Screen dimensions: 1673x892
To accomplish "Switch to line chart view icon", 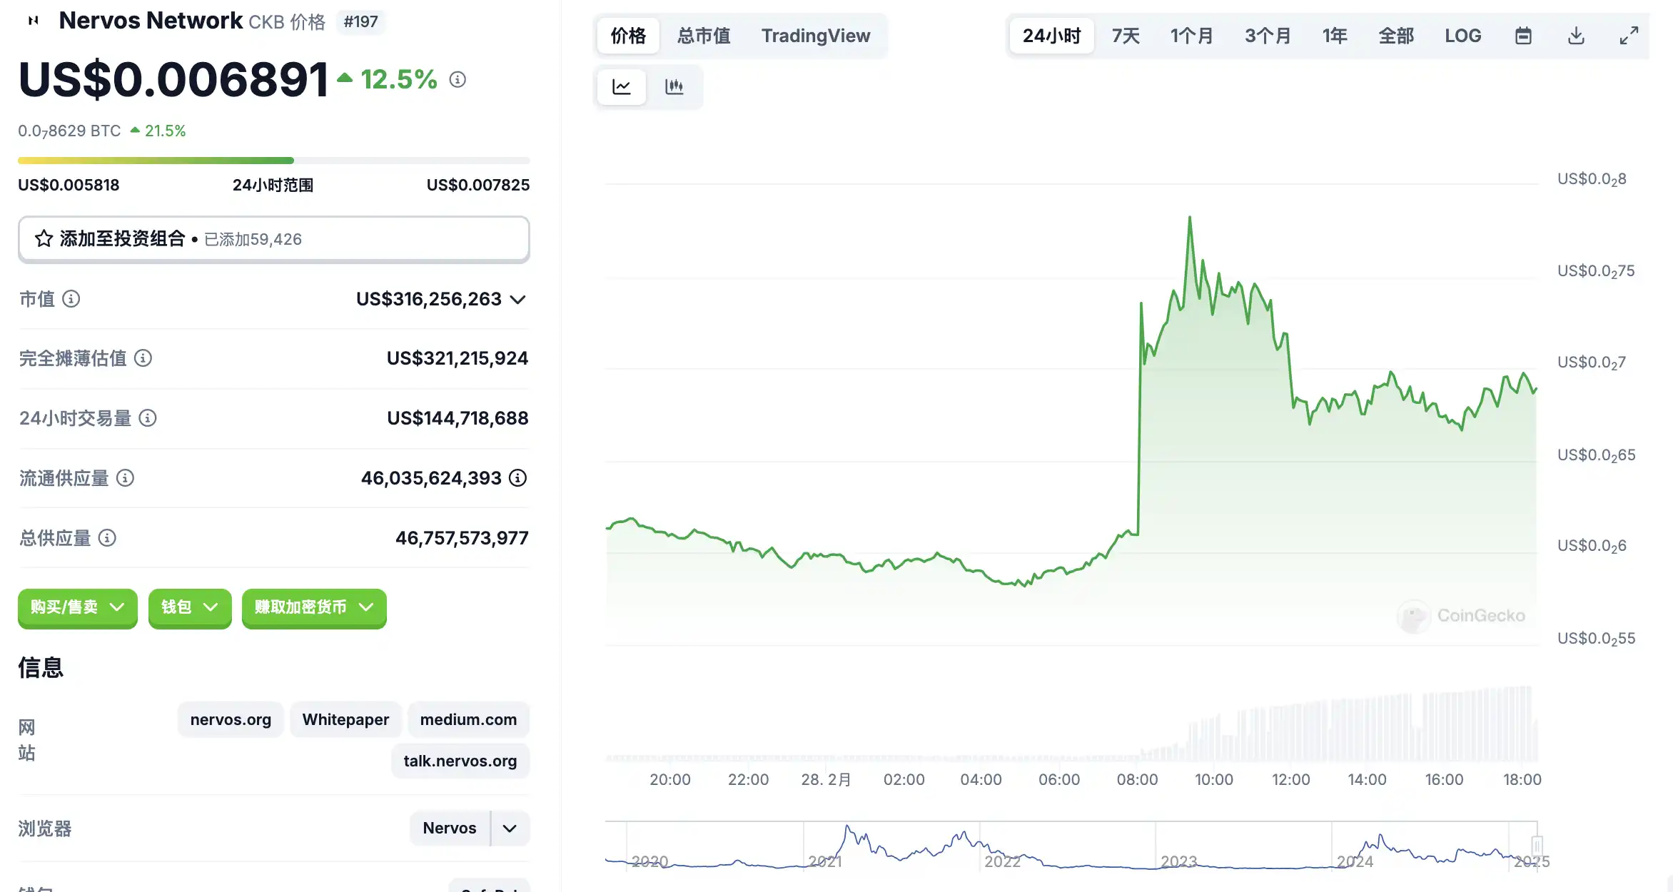I will tap(622, 87).
